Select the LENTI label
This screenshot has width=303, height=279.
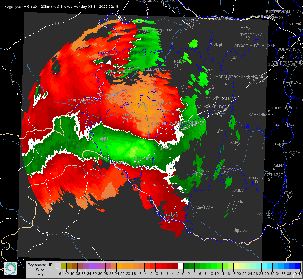(103, 139)
